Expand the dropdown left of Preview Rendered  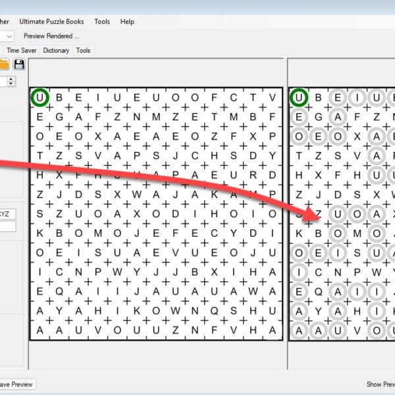[9, 36]
